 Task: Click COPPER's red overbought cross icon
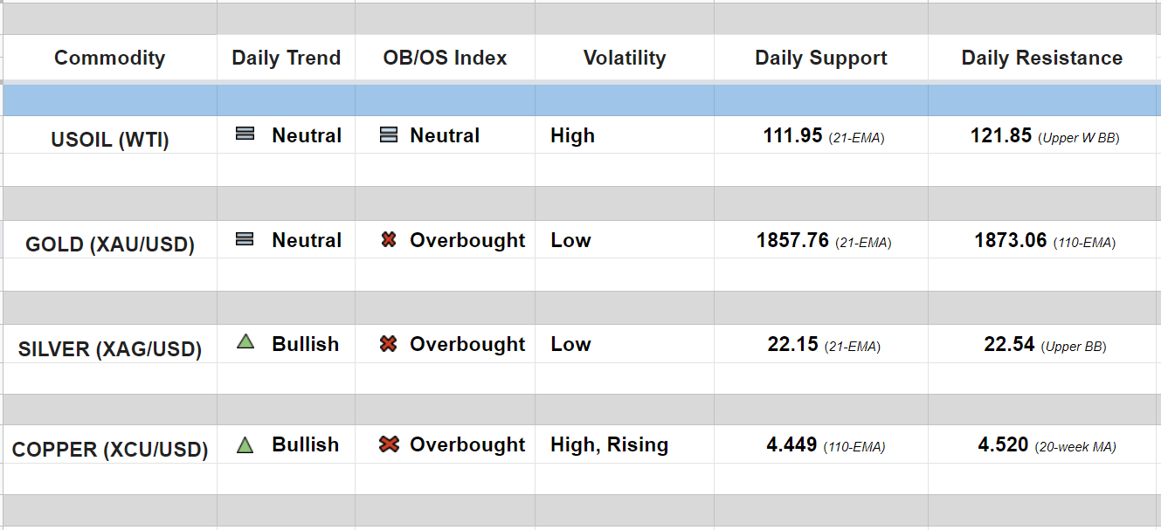tap(389, 444)
